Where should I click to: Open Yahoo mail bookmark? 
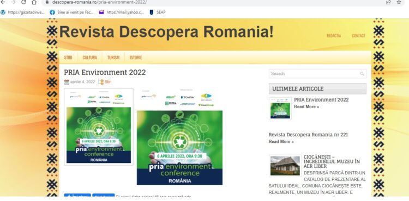tap(121, 12)
